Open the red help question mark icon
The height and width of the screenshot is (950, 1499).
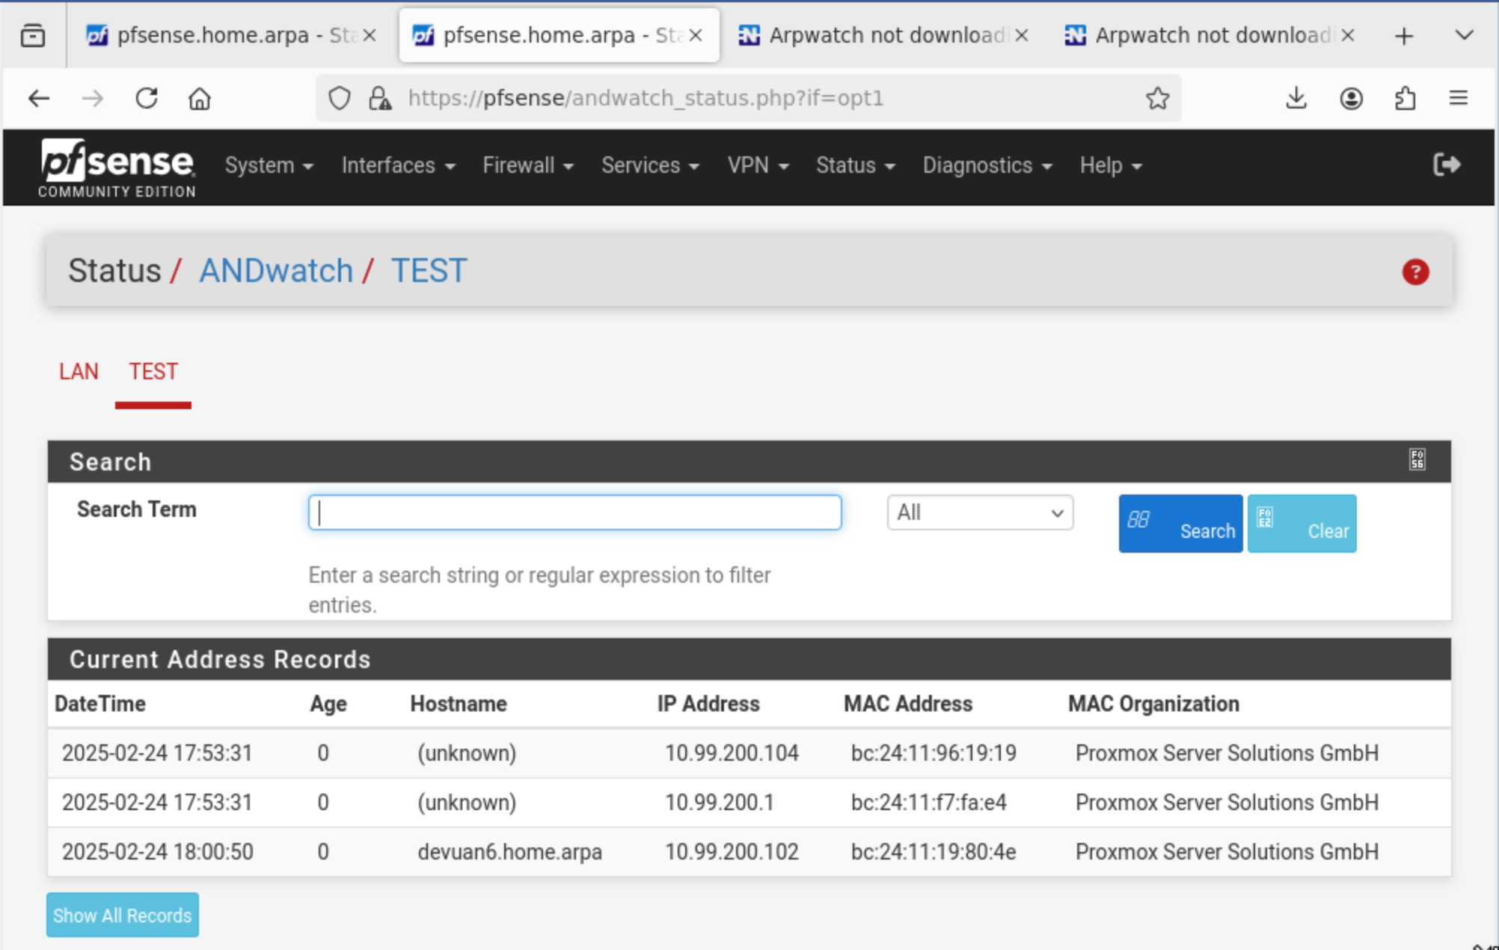[x=1415, y=272]
